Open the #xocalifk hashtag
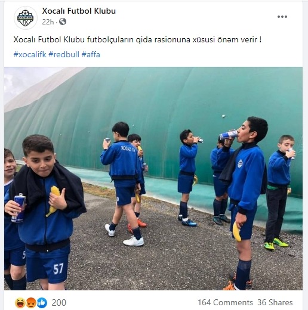This screenshot has height=310, width=308. point(30,54)
